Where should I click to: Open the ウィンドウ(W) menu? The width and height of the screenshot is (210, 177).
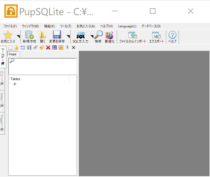[30, 26]
